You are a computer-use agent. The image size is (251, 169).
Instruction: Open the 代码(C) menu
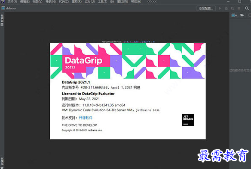(x=64, y=2)
